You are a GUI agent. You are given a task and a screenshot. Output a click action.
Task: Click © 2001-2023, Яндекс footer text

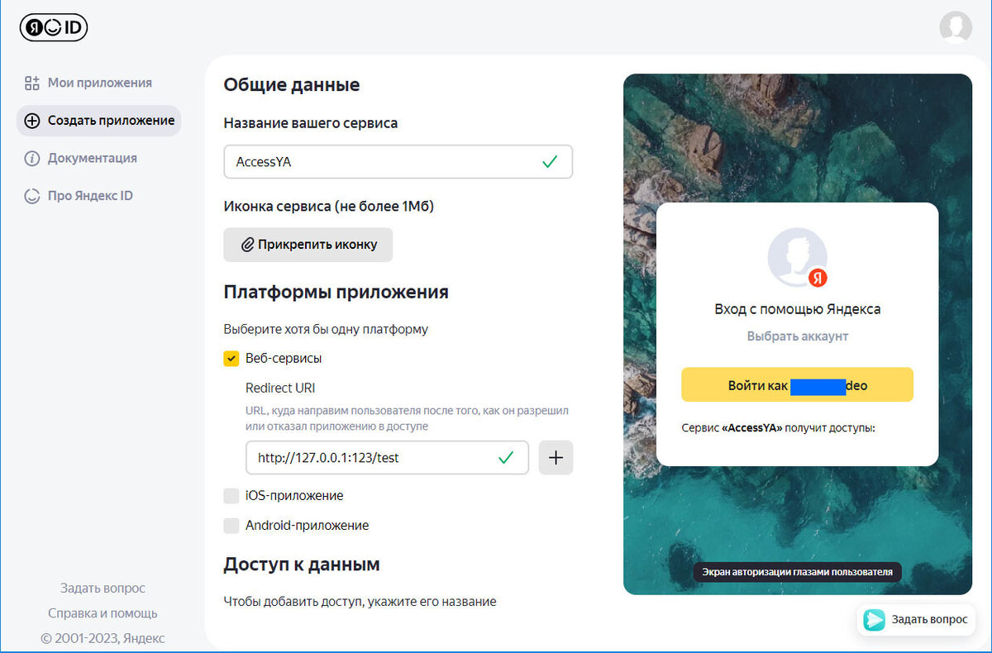coord(103,638)
